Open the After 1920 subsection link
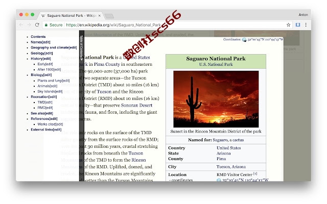The height and width of the screenshot is (204, 327). [49, 69]
